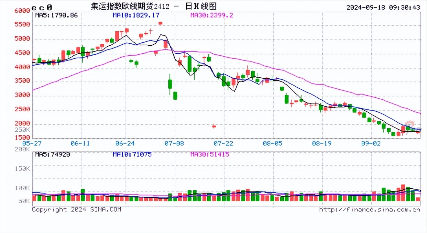Click the 07-08 date axis marker

pyautogui.click(x=175, y=143)
